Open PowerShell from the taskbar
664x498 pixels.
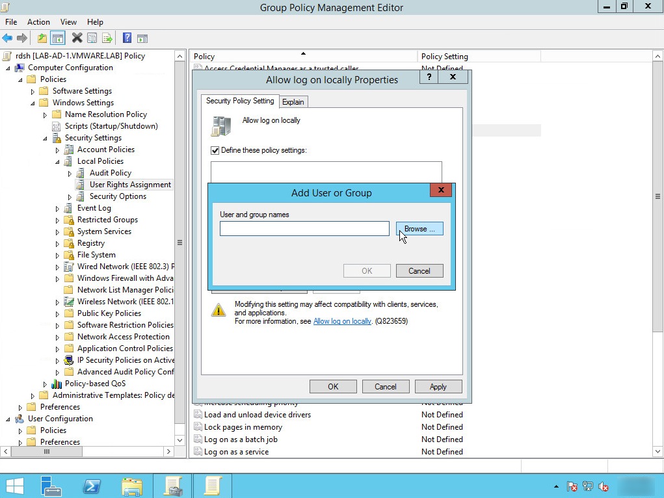[x=92, y=486]
